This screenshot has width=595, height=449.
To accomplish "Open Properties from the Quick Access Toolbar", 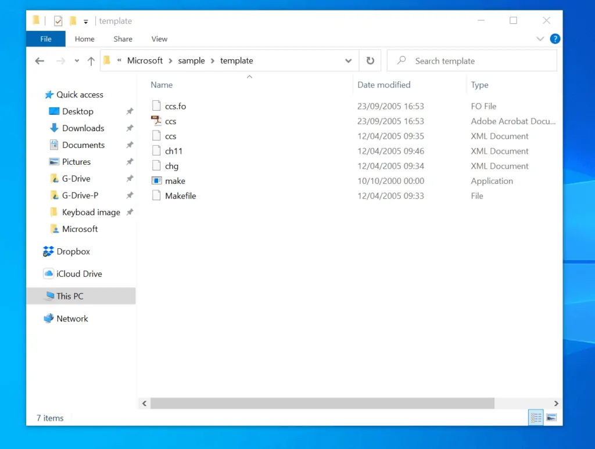I will click(x=58, y=20).
